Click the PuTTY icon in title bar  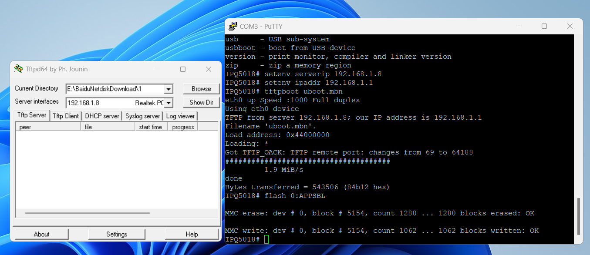233,26
